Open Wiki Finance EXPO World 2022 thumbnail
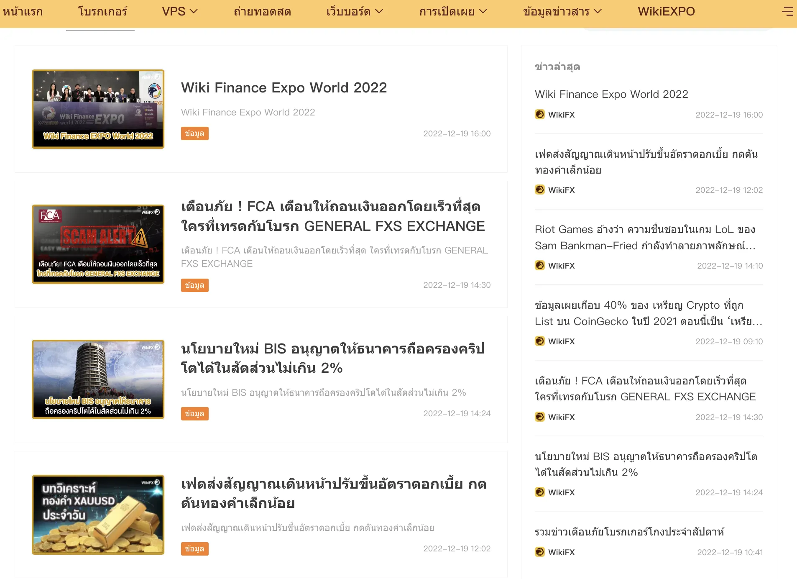Image resolution: width=797 pixels, height=579 pixels. coord(98,109)
